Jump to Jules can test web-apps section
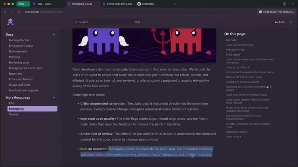298x167 pixels. pos(250,61)
